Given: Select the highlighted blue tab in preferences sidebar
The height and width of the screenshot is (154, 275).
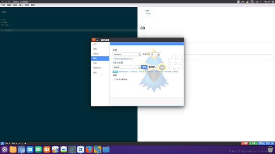Looking at the screenshot, I should [100, 58].
